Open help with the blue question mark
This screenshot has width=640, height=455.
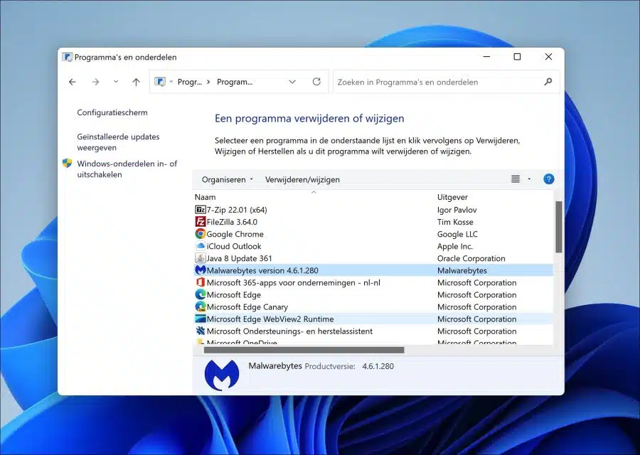[548, 179]
